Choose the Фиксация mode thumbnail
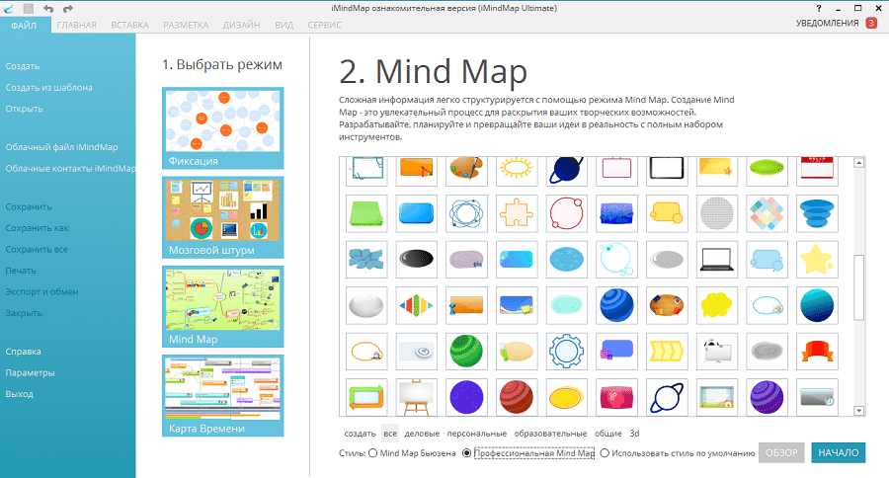The width and height of the screenshot is (889, 478). pyautogui.click(x=223, y=128)
